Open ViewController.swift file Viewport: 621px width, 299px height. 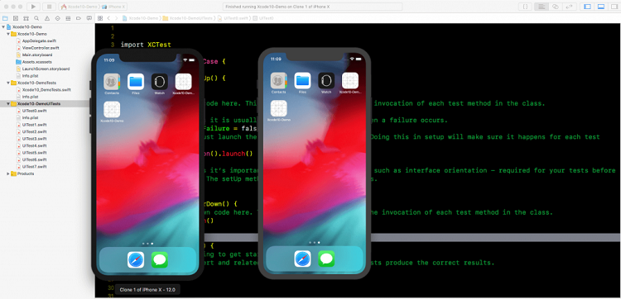tap(41, 48)
